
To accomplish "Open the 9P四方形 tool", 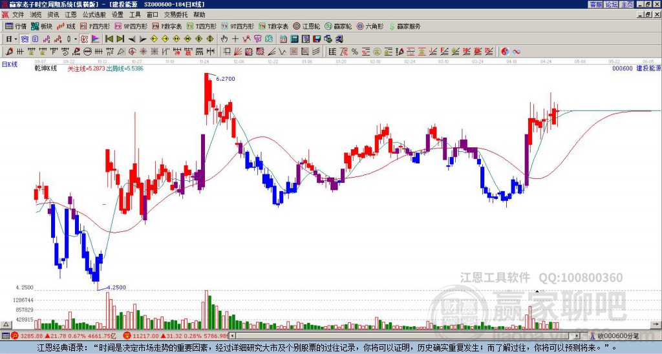I will [x=131, y=26].
